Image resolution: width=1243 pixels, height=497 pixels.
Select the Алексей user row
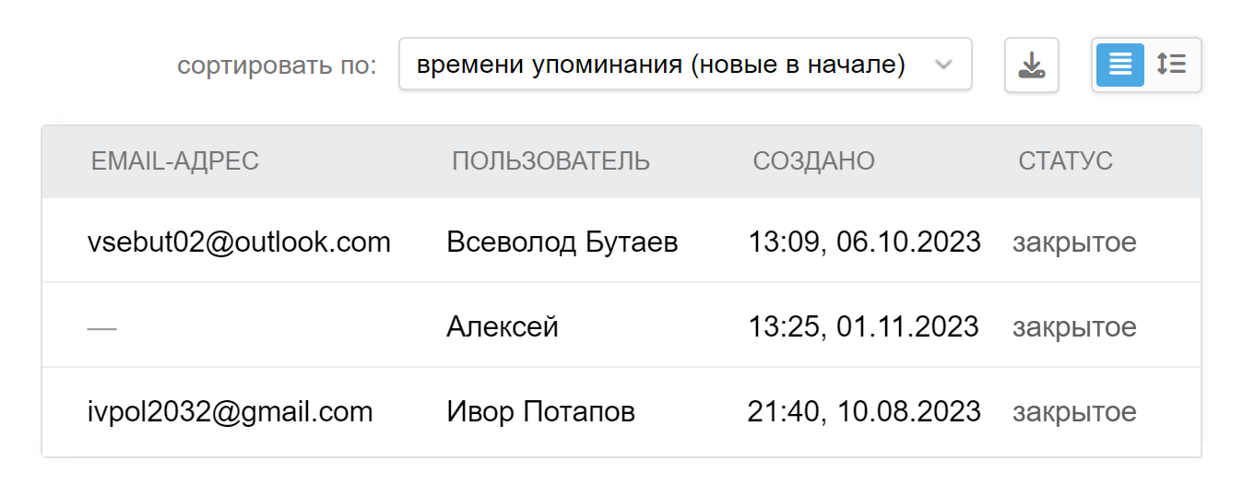(621, 326)
